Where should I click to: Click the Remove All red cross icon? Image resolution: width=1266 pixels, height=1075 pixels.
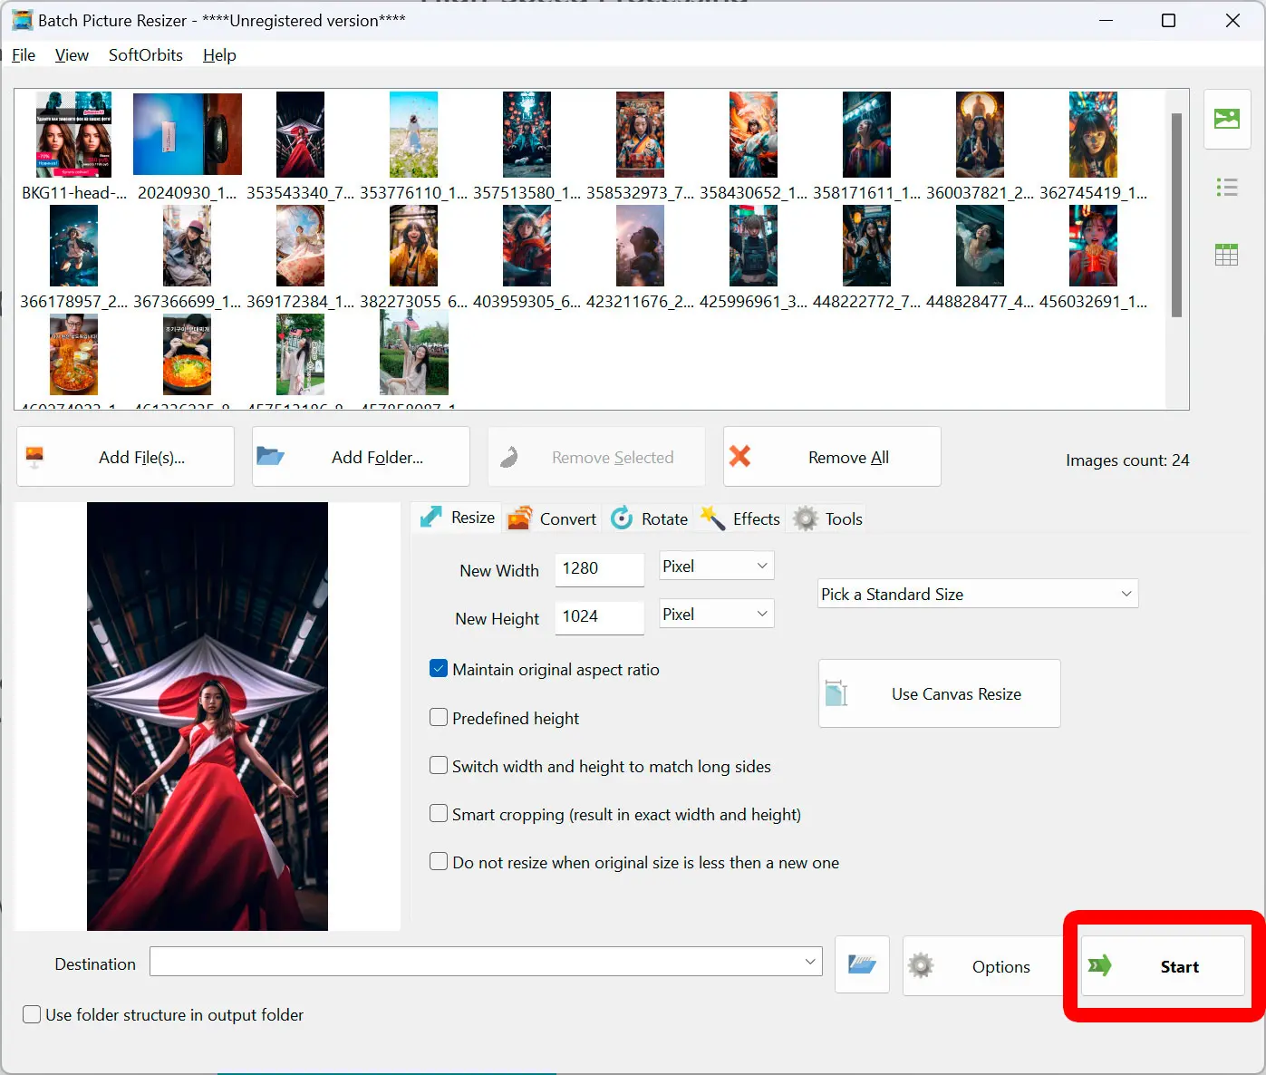(740, 457)
